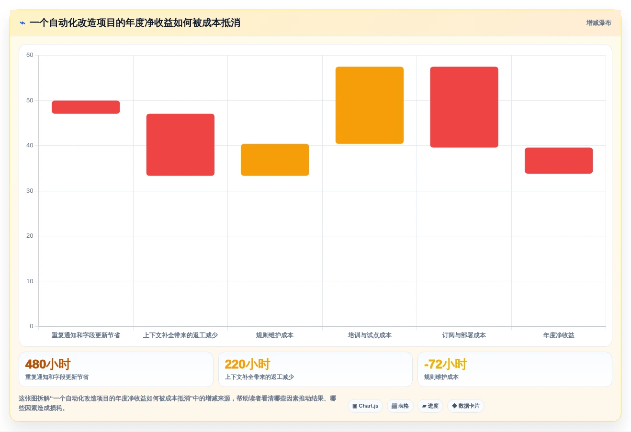Click the red bar for 订阅与部署成本
The width and height of the screenshot is (631, 432).
pyautogui.click(x=464, y=107)
